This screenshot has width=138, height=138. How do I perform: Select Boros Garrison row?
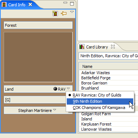(x=109, y=83)
